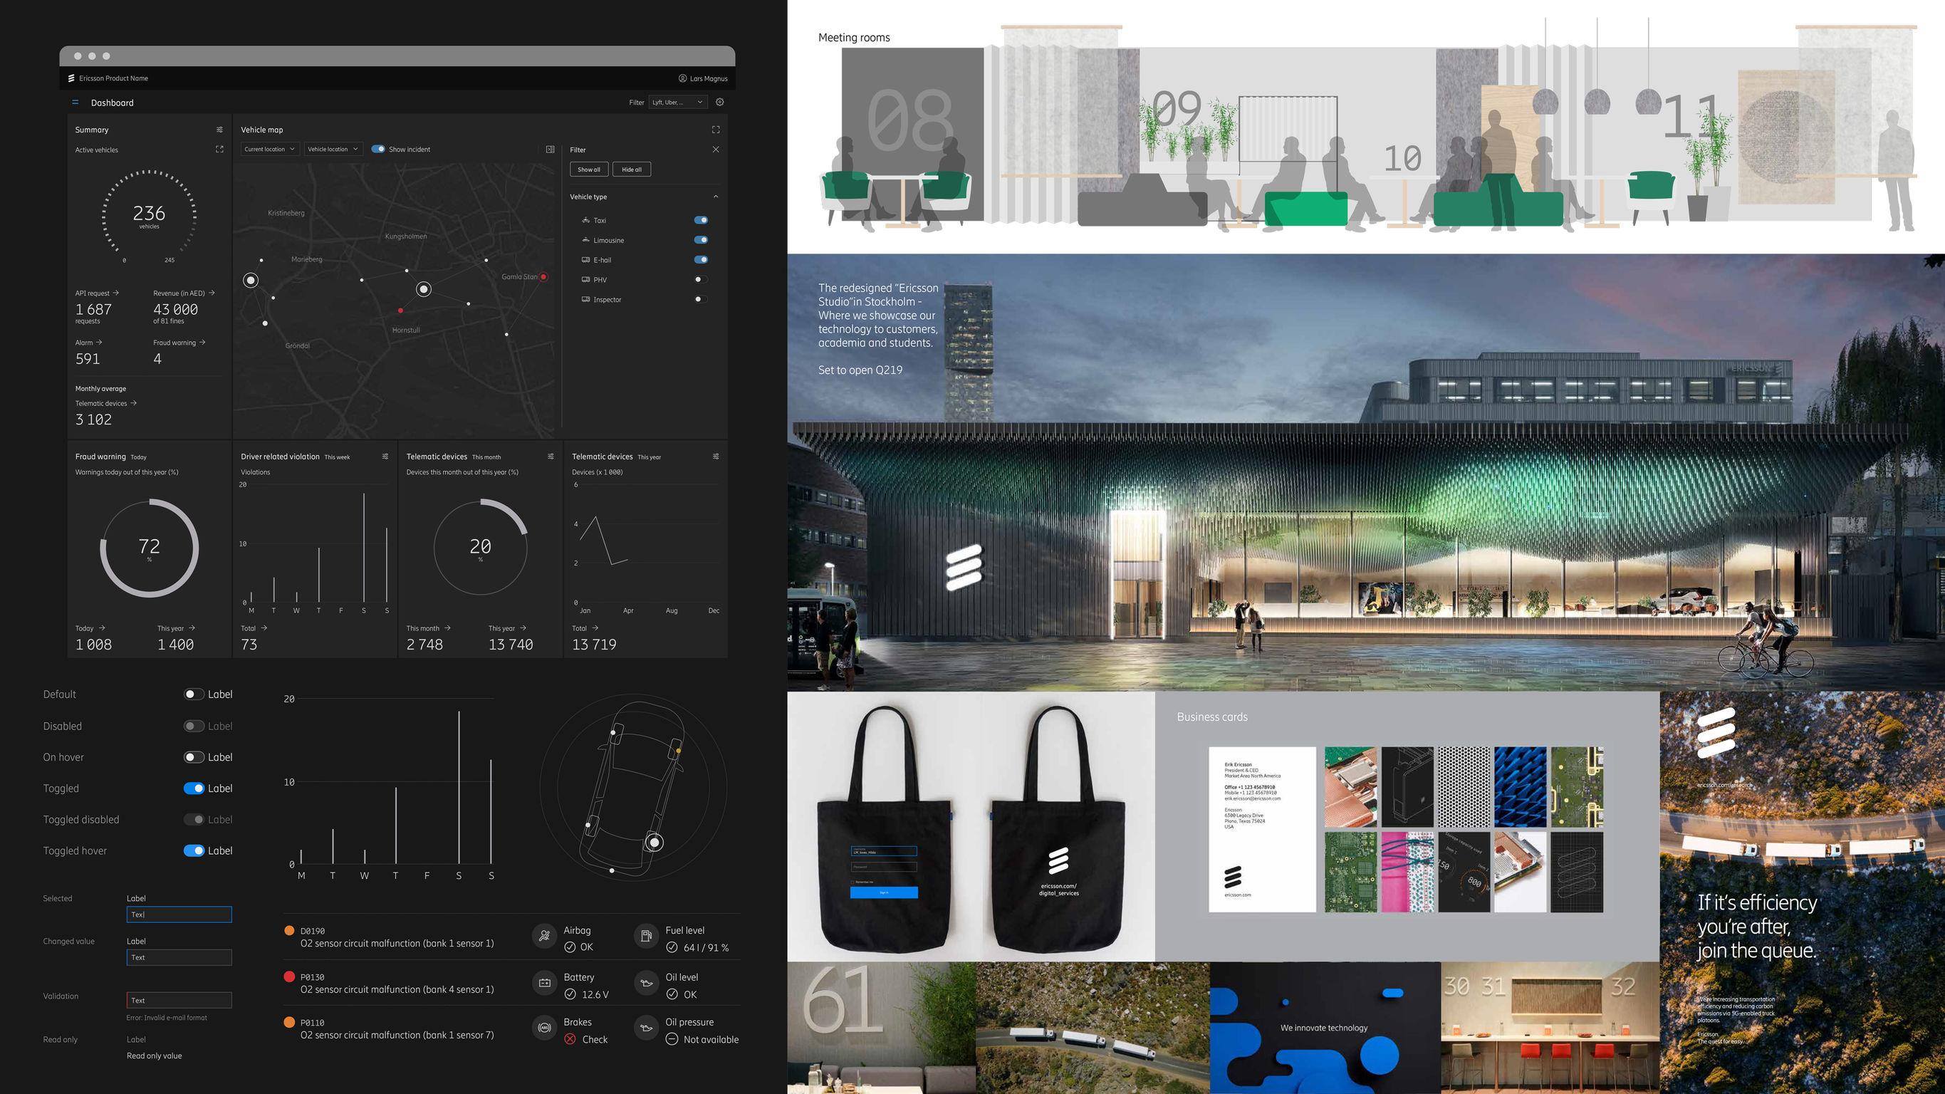Click the Hide all filter button
This screenshot has width=1945, height=1094.
click(631, 169)
